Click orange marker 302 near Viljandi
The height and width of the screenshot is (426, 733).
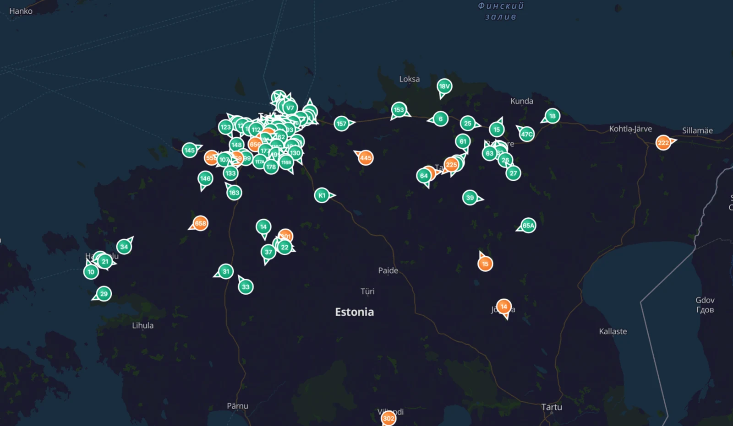click(x=388, y=418)
